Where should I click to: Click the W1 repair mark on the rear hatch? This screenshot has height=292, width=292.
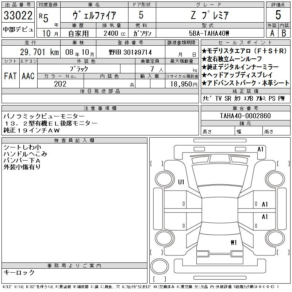234,242
